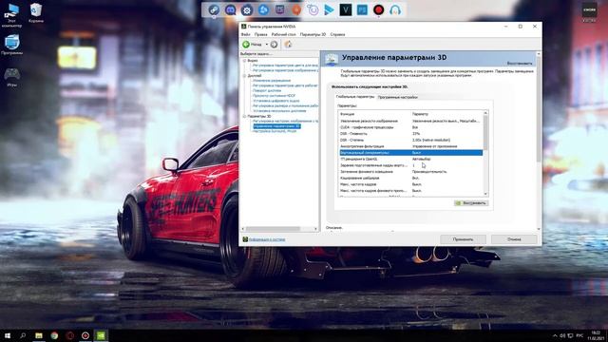Launch Photoshop from the top dock
Viewport: 608px width, 342px height.
point(362,9)
